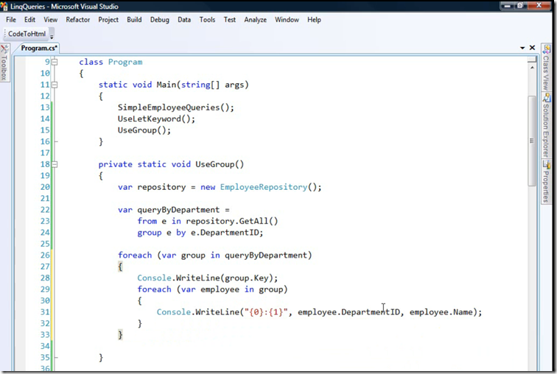
Task: Open the Data menu
Action: 184,20
